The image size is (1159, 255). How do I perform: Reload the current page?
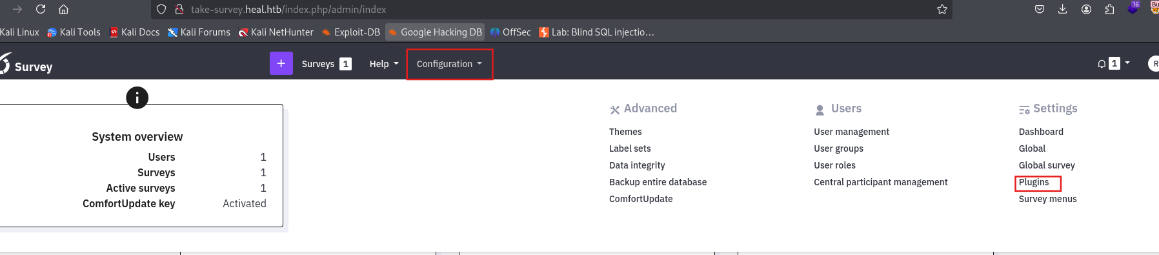[x=41, y=9]
